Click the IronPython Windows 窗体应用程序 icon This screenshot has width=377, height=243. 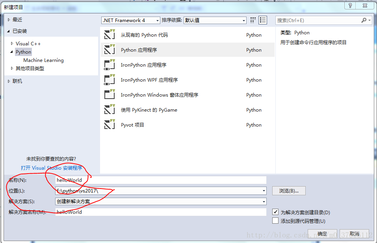110,95
